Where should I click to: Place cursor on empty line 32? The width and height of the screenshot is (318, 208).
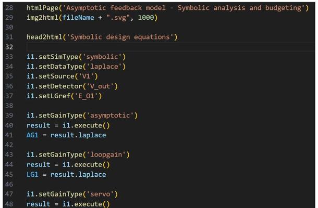pos(170,47)
